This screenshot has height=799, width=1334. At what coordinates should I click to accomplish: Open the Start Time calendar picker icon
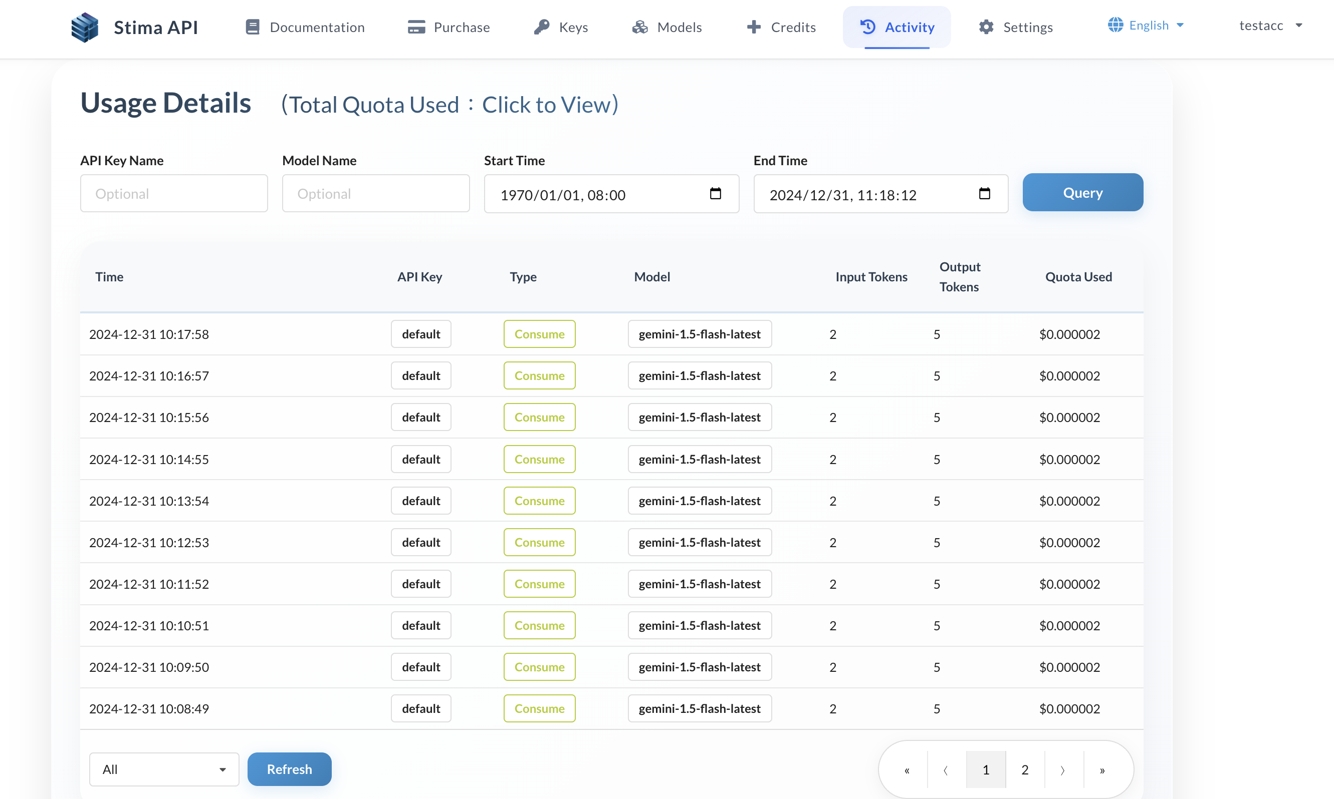tap(715, 194)
